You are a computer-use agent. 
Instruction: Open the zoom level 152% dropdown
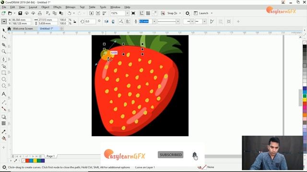tap(127, 13)
